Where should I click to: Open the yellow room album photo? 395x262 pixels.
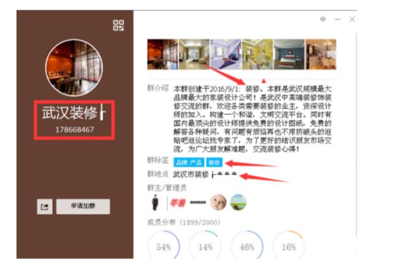click(x=258, y=54)
